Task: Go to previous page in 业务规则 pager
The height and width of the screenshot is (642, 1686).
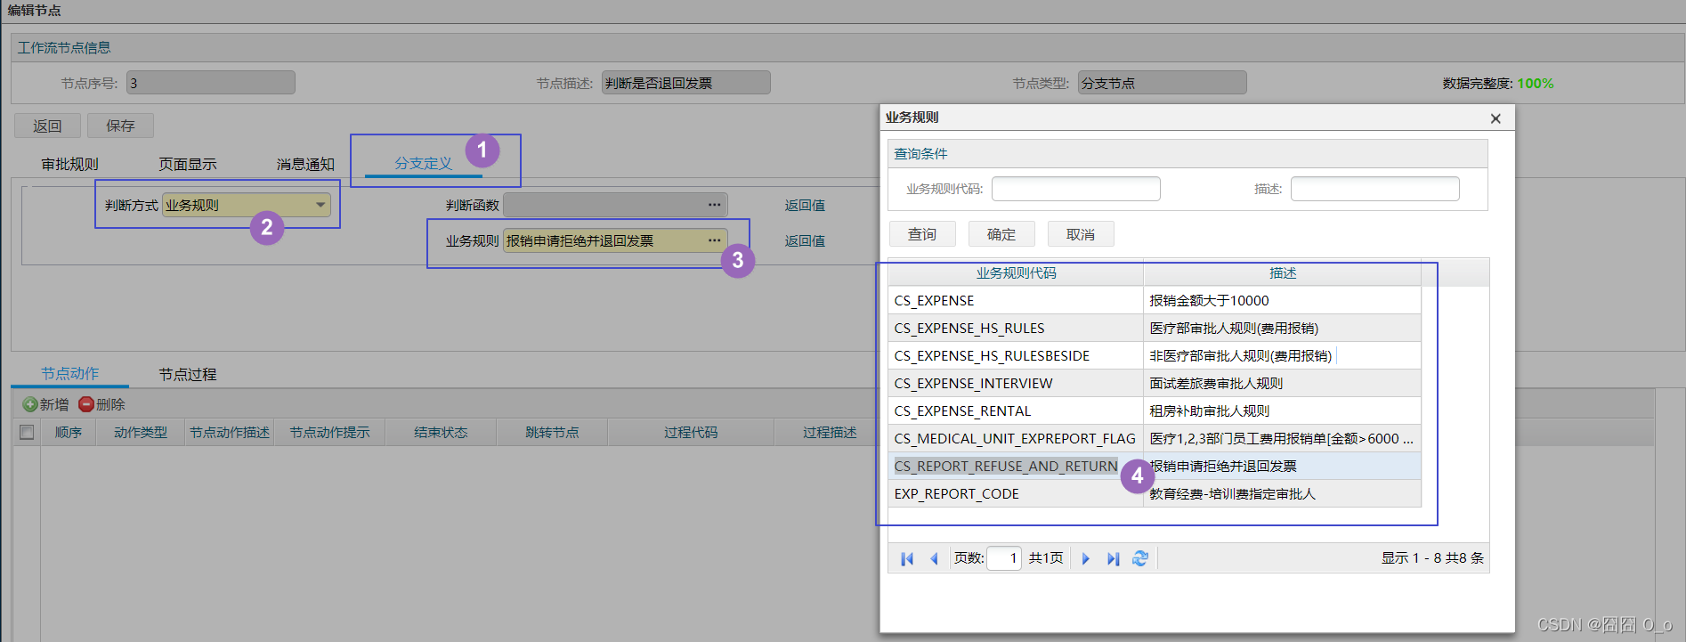Action: 934,558
